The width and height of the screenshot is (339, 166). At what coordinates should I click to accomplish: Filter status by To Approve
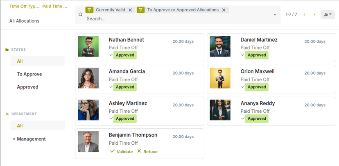[x=29, y=74]
